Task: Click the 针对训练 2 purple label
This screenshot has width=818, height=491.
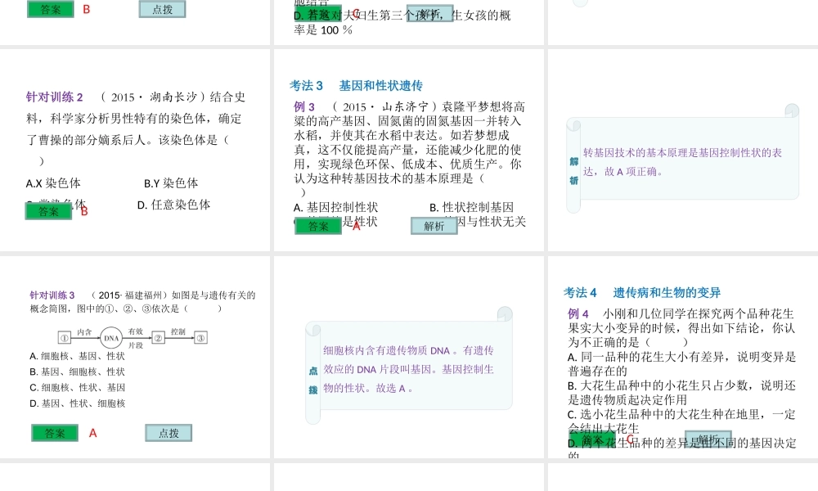Action: 54,97
